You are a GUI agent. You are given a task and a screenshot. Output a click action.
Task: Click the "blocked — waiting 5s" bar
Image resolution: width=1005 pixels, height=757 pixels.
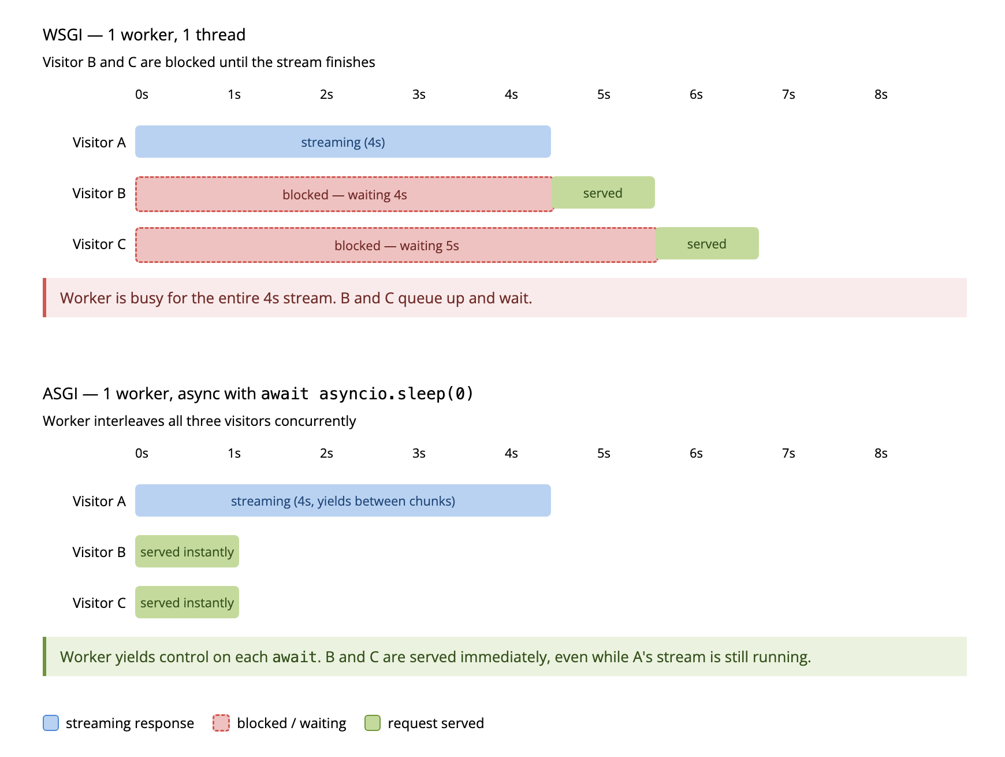click(x=396, y=245)
